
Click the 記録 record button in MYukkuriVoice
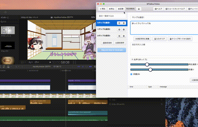(120, 9)
